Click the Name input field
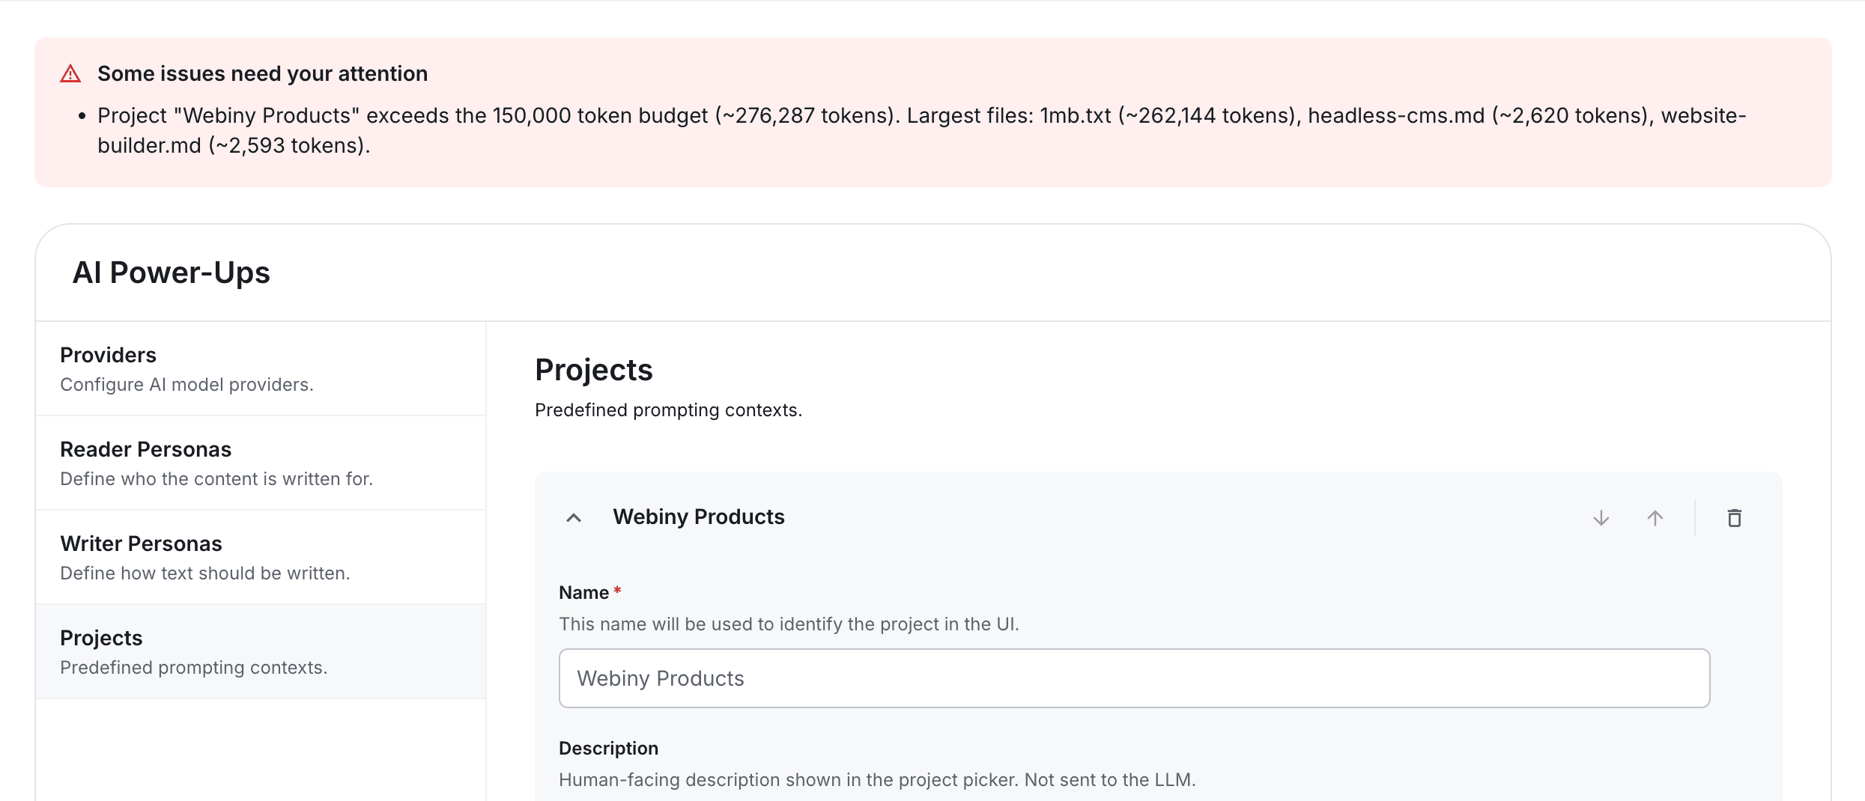1865x801 pixels. tap(1134, 678)
